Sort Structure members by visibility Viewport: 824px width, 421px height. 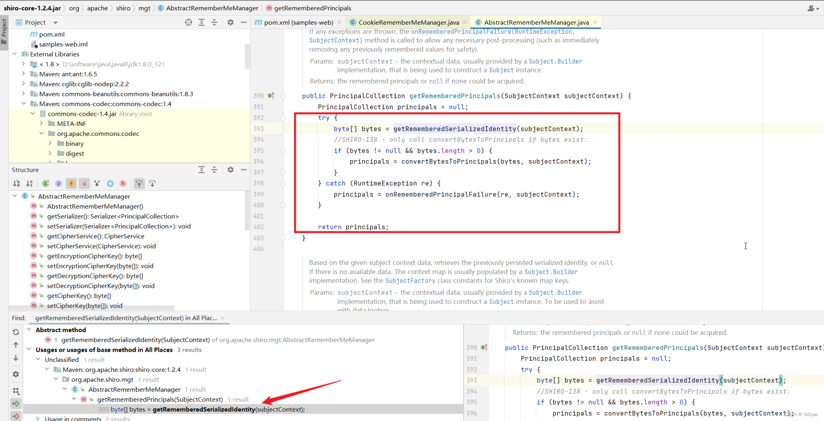coord(16,184)
